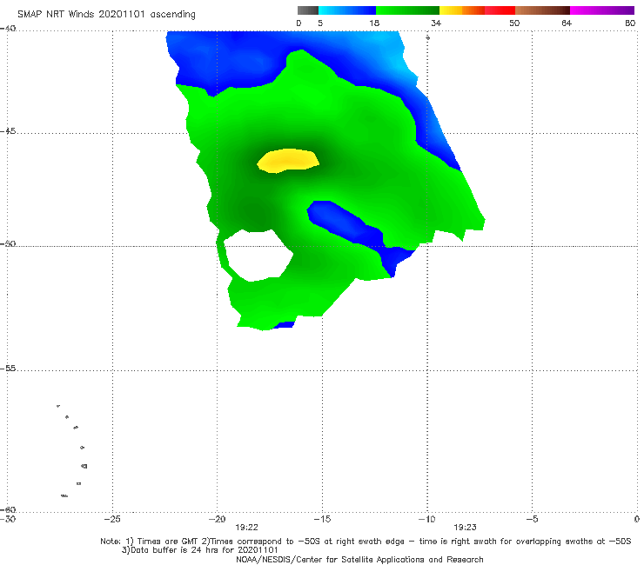The height and width of the screenshot is (565, 644).
Task: Select the cyan-blue 5–18 segment of the color bar
Action: pos(347,10)
